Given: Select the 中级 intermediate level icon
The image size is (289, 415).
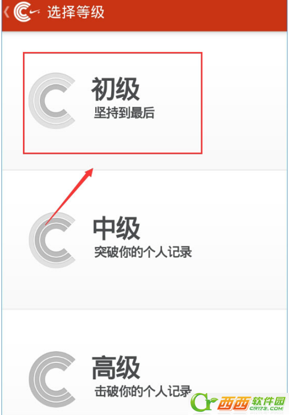Looking at the screenshot, I should tap(52, 240).
